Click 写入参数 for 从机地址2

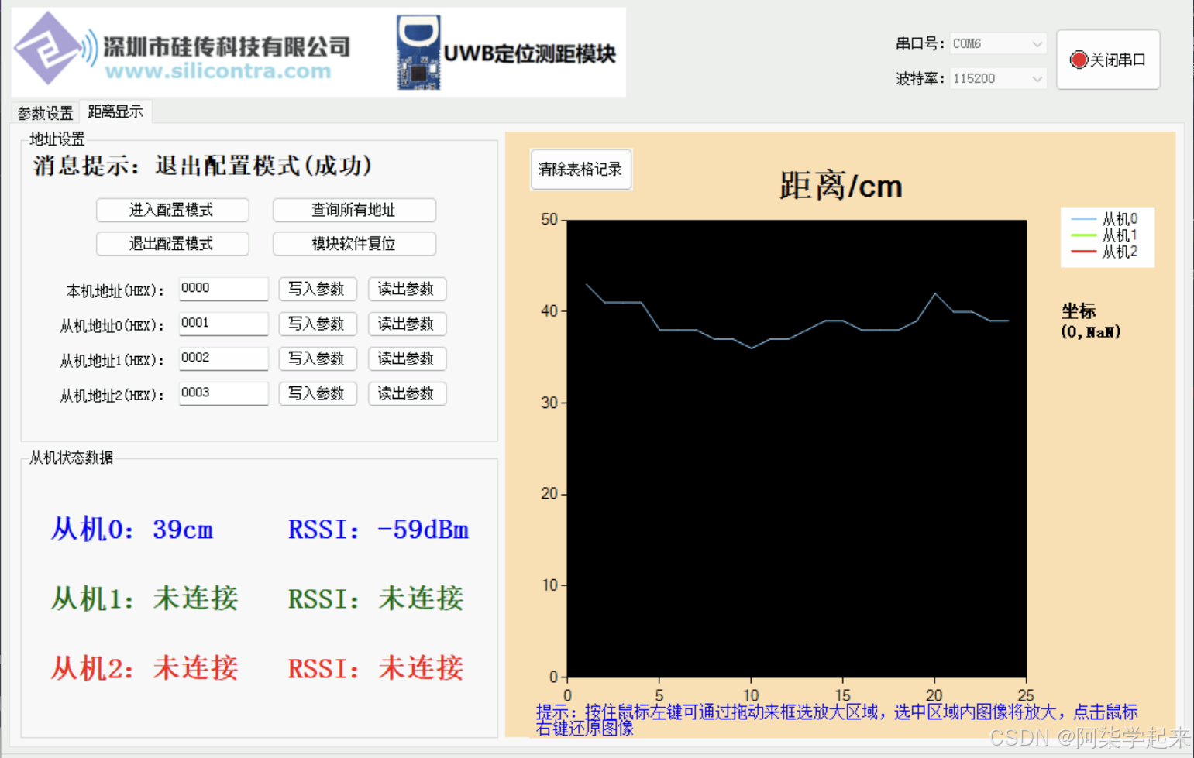317,393
